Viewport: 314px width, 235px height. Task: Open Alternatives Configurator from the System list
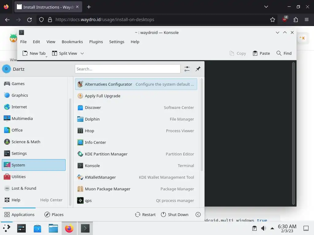[x=136, y=84]
